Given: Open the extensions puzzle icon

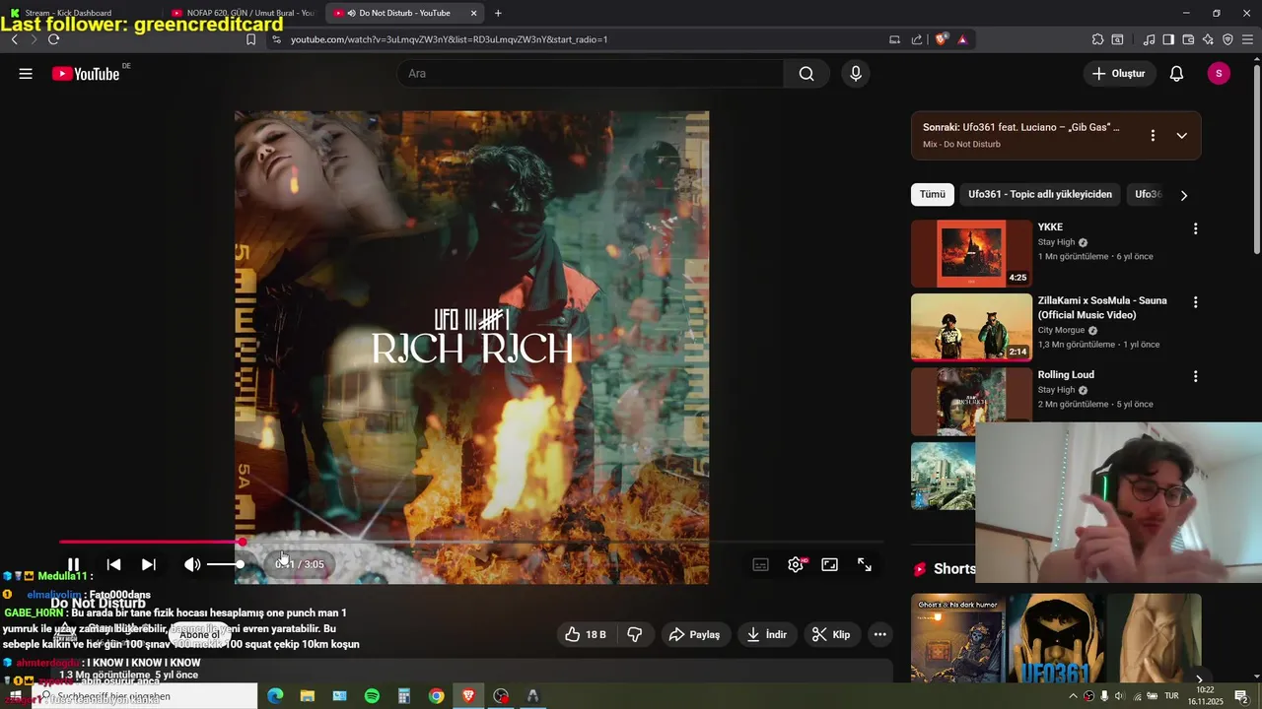Looking at the screenshot, I should [x=1097, y=39].
